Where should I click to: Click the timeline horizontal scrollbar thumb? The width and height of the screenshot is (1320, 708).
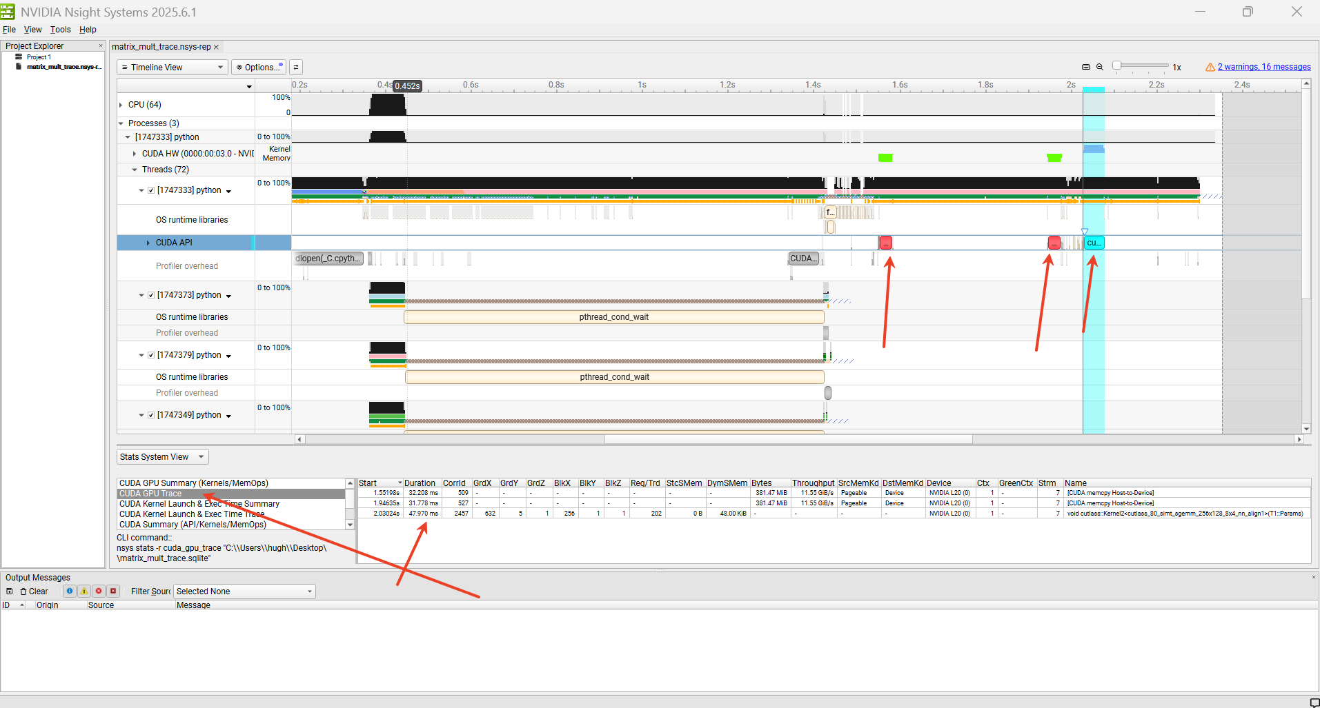point(788,439)
